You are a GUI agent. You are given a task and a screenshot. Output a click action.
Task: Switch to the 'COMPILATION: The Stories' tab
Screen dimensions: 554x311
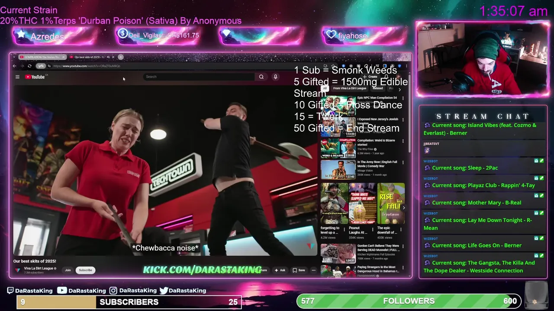click(x=42, y=57)
